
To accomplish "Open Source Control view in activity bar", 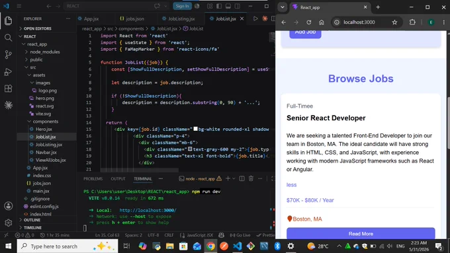I will tap(9, 54).
